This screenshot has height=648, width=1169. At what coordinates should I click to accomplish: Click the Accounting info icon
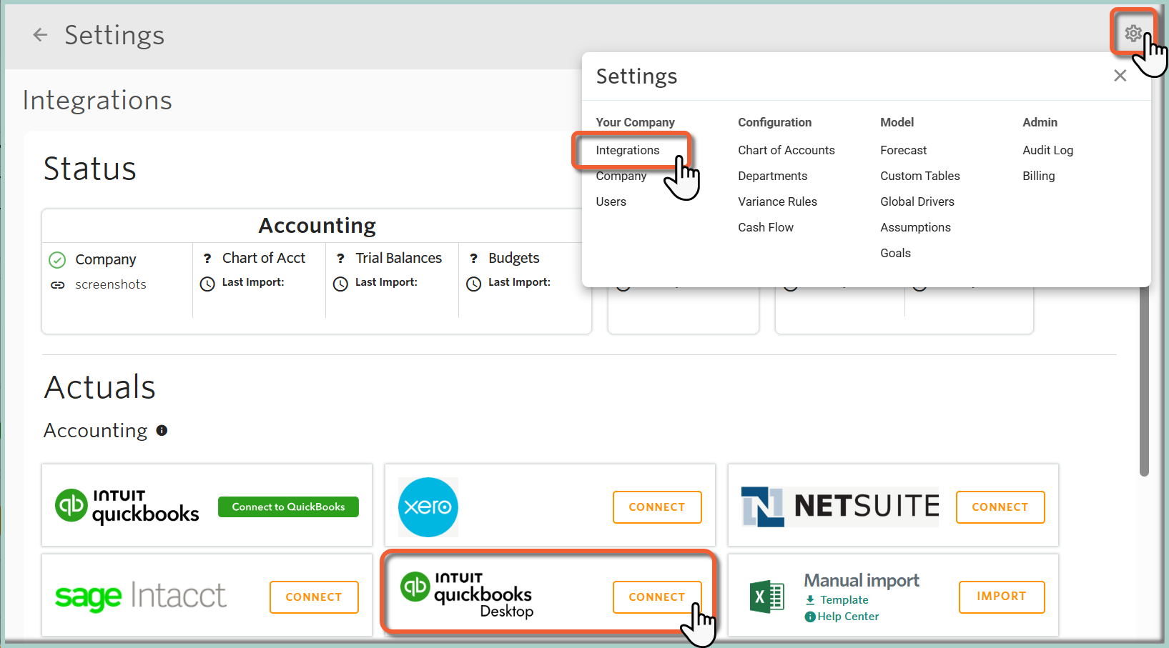[162, 430]
